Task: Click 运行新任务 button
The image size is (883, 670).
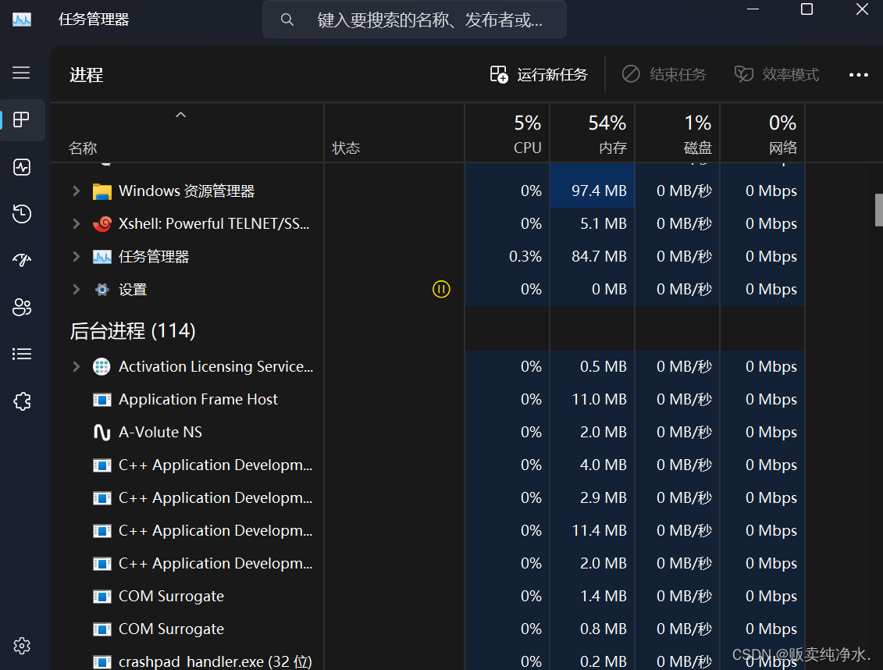Action: [539, 74]
